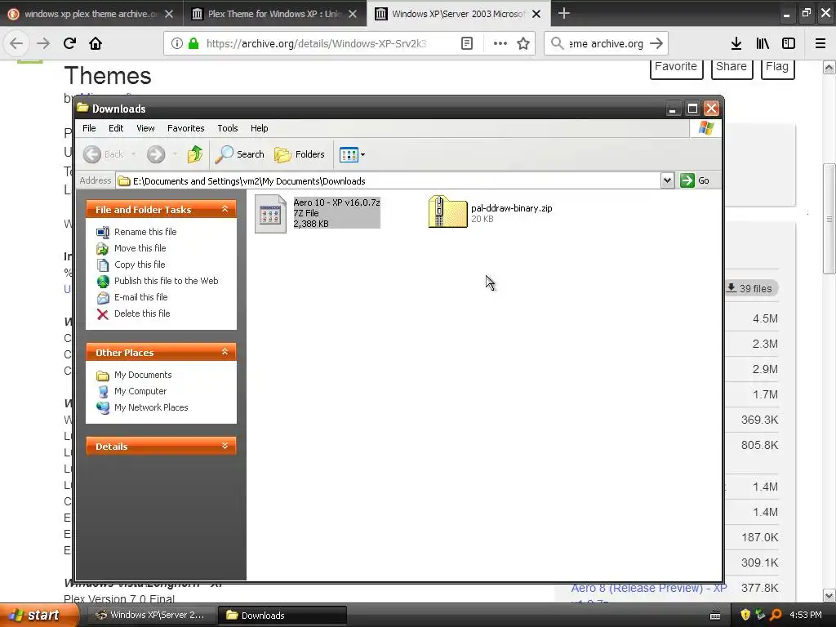Click the security shield tray icon
This screenshot has height=627, width=836.
[745, 615]
